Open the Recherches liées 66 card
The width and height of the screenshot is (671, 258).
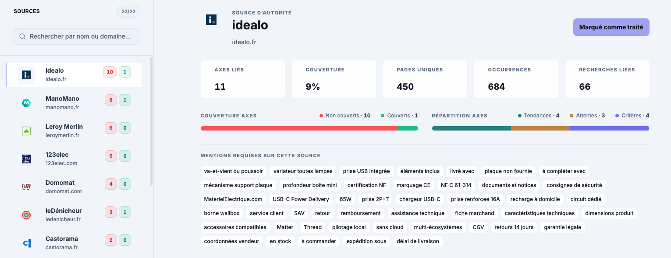607,79
